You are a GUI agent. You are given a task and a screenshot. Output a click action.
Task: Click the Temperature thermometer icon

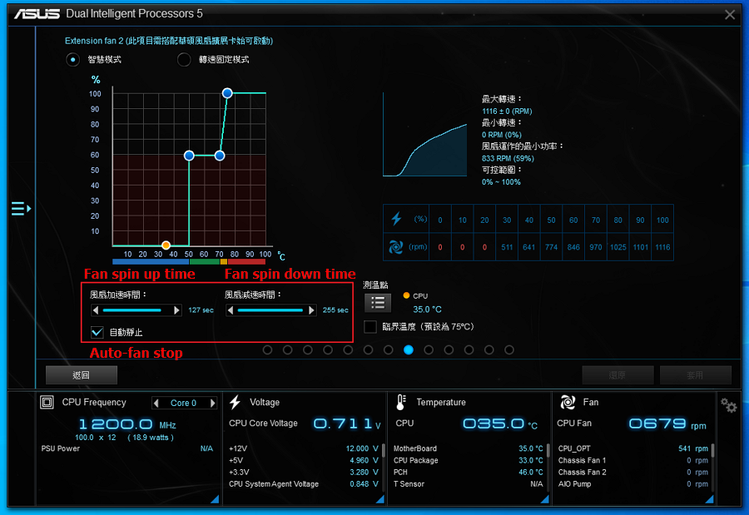(401, 402)
